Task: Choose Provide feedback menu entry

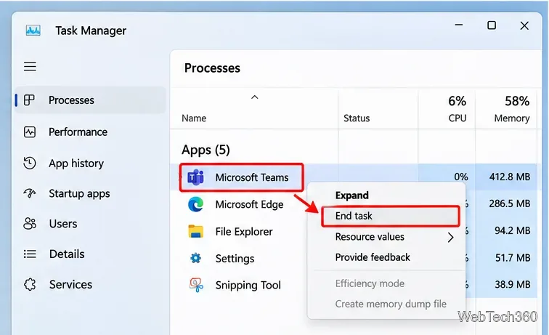Action: 373,257
